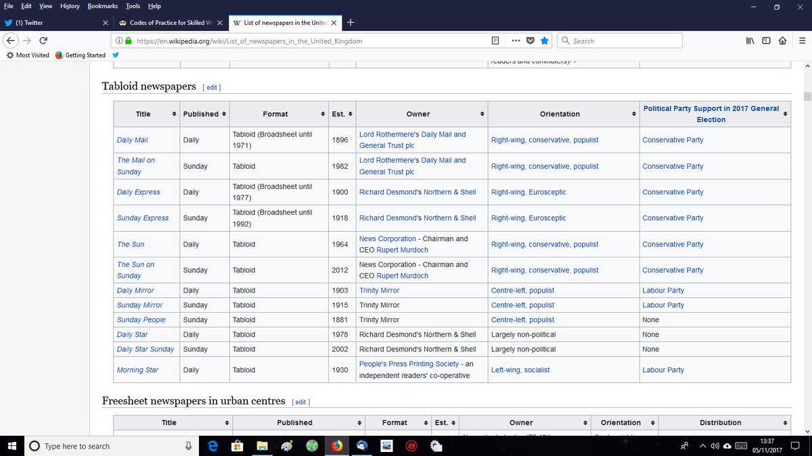This screenshot has height=456, width=812.
Task: Launch Microsoft Edge from the taskbar
Action: (212, 446)
